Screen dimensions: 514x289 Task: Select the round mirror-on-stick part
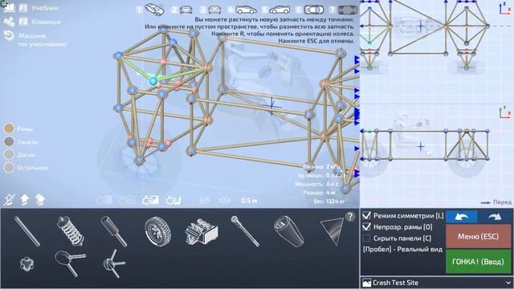tap(71, 263)
